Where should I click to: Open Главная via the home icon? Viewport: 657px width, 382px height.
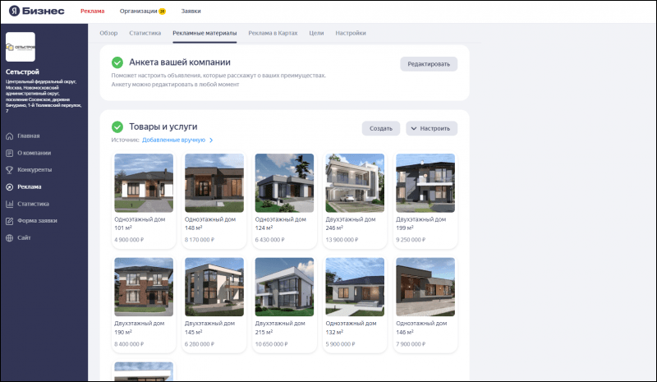tap(9, 136)
